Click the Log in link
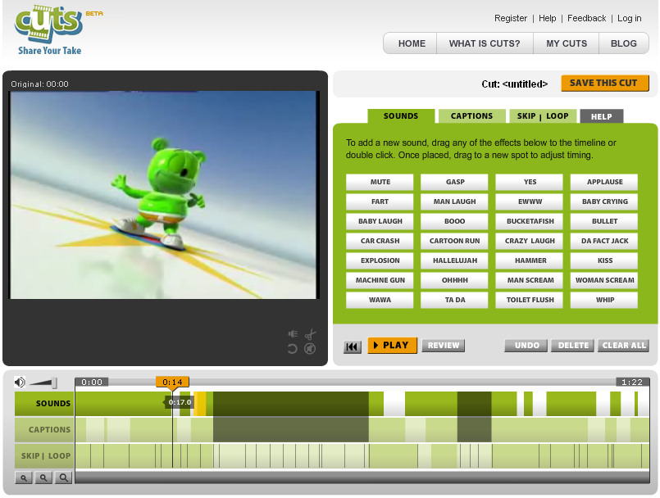This screenshot has width=660, height=498. click(630, 18)
